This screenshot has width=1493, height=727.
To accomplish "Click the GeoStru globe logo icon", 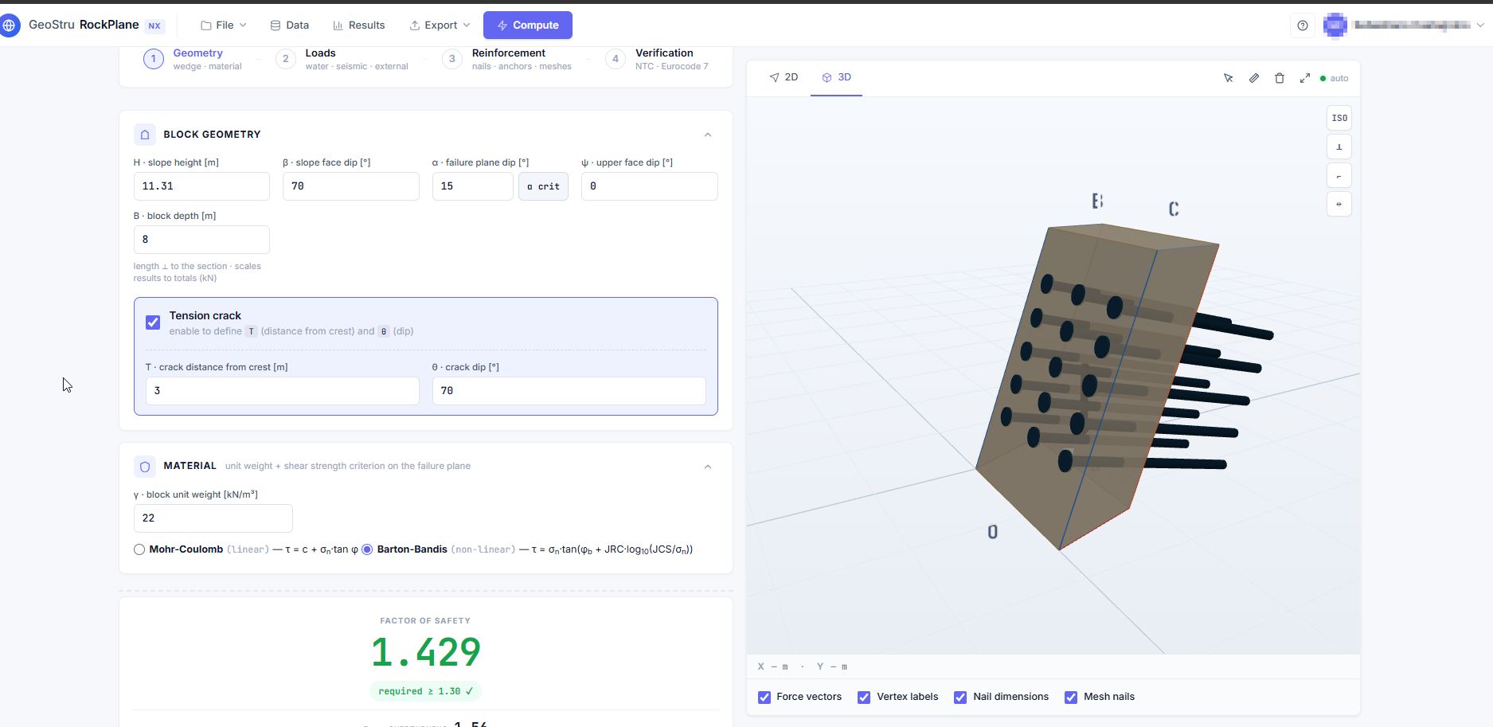I will (9, 25).
